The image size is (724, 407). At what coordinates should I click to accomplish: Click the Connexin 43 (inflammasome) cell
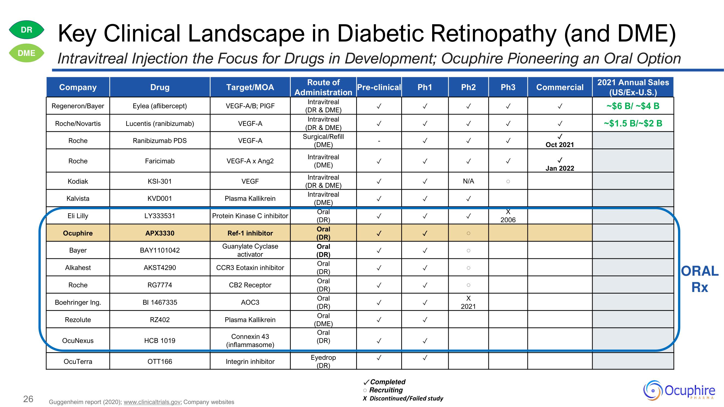click(250, 341)
